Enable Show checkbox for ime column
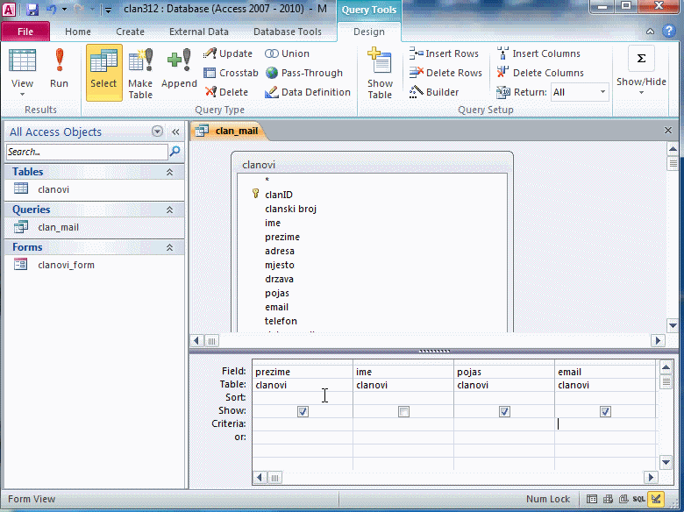The image size is (684, 512). (403, 411)
